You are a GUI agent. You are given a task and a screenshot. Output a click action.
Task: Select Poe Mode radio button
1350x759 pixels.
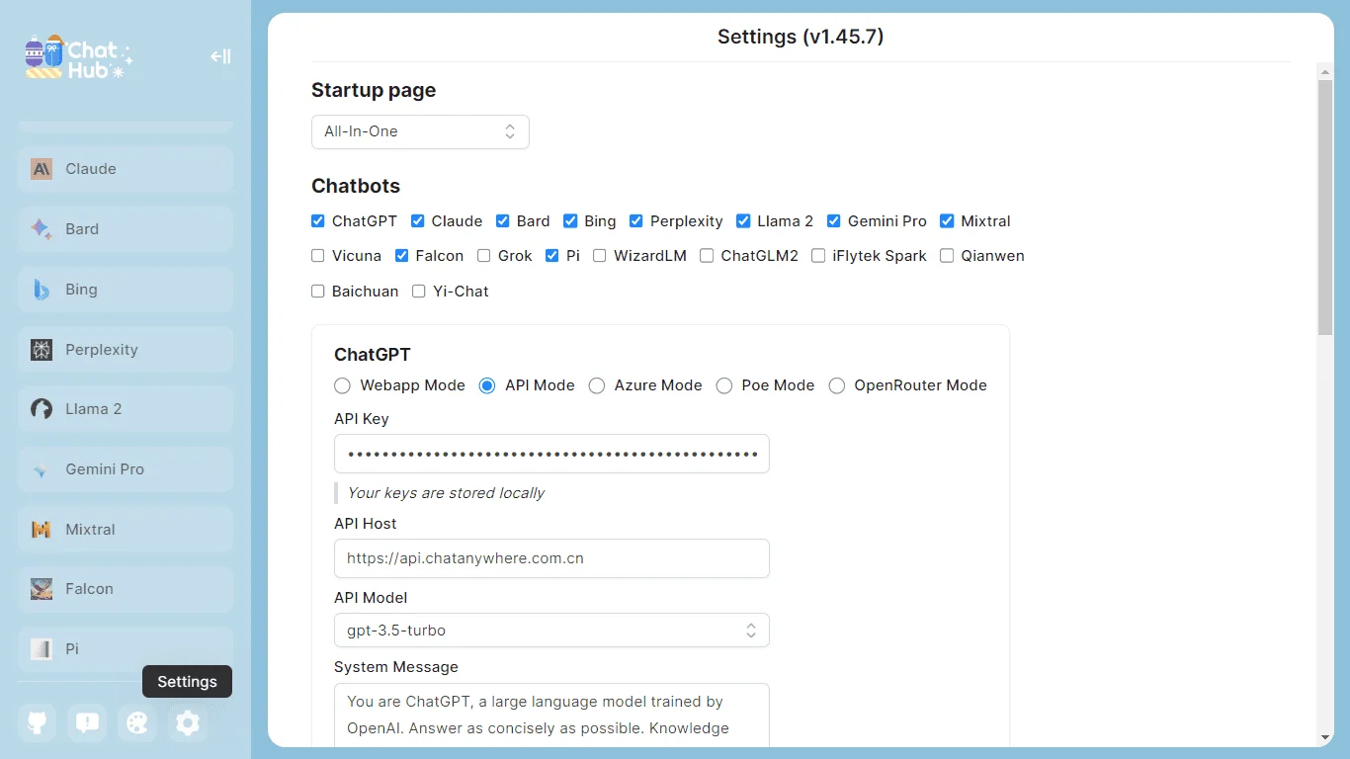[724, 385]
